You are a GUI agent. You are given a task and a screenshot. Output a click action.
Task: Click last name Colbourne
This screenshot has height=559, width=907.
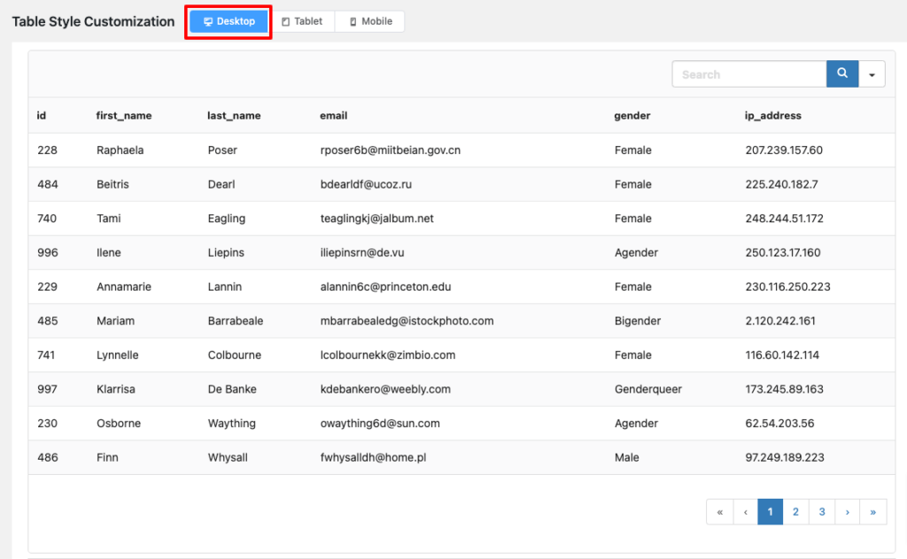pos(234,354)
